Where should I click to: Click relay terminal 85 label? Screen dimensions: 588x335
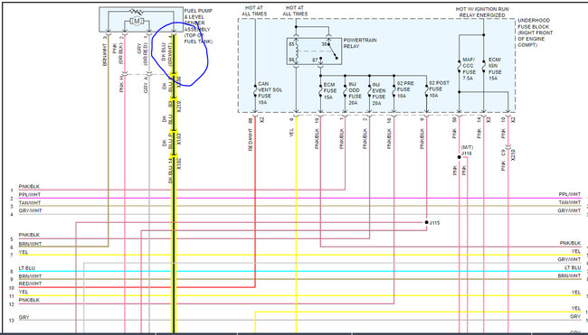click(291, 43)
